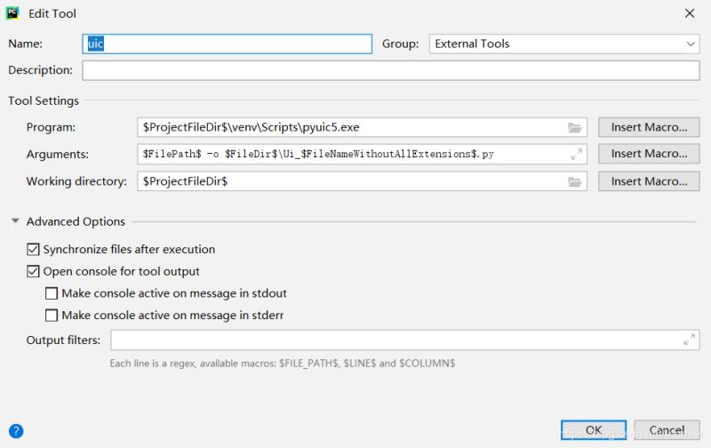Disable Open console for tool output
The width and height of the screenshot is (711, 448).
tap(34, 271)
